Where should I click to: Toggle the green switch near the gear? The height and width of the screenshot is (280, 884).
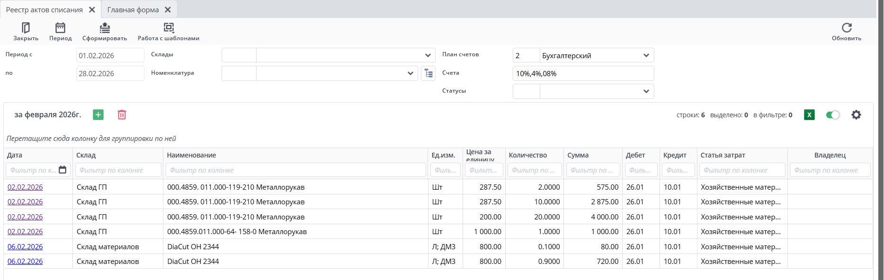click(832, 115)
